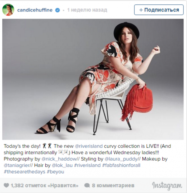Click the comment bubble icon
Image resolution: width=187 pixels, height=193 pixels.
[87, 185]
